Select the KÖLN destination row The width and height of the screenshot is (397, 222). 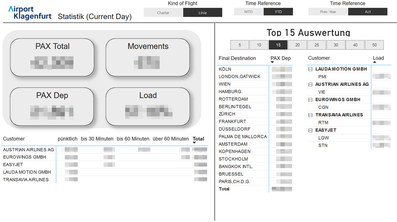[225, 69]
